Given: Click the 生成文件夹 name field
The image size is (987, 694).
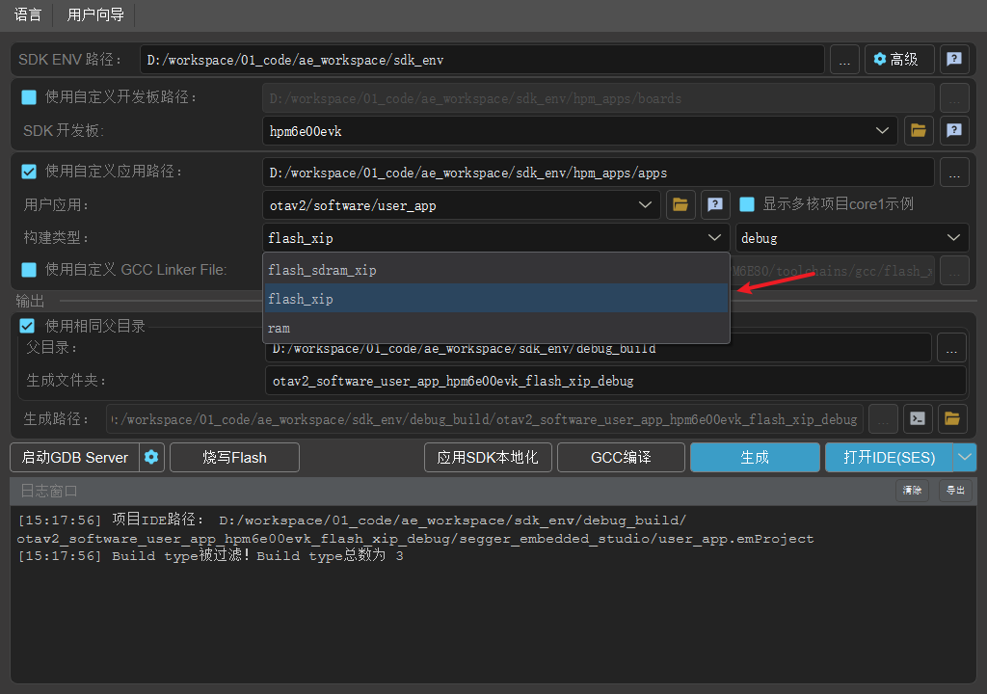Looking at the screenshot, I should tap(615, 381).
